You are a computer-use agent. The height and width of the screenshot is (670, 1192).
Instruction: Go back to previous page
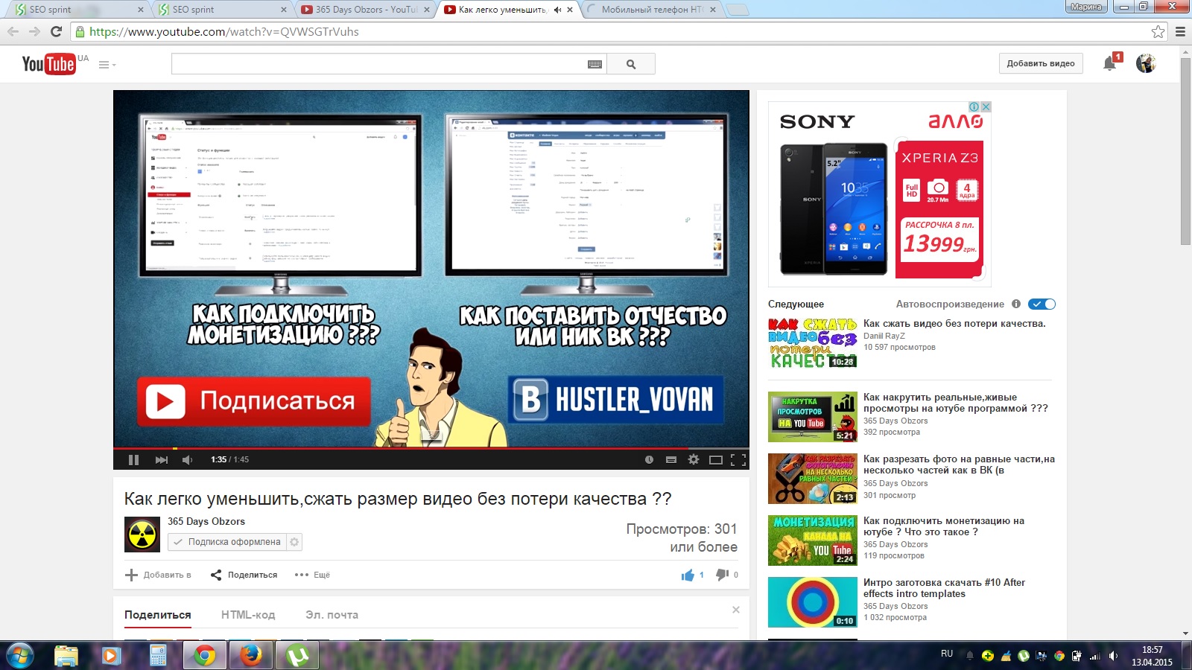13,31
